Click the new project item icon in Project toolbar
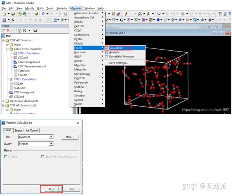This screenshot has height=196, width=232. coord(3,30)
